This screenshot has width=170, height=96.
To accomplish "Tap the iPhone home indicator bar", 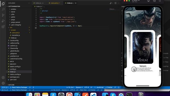I will pos(143,86).
